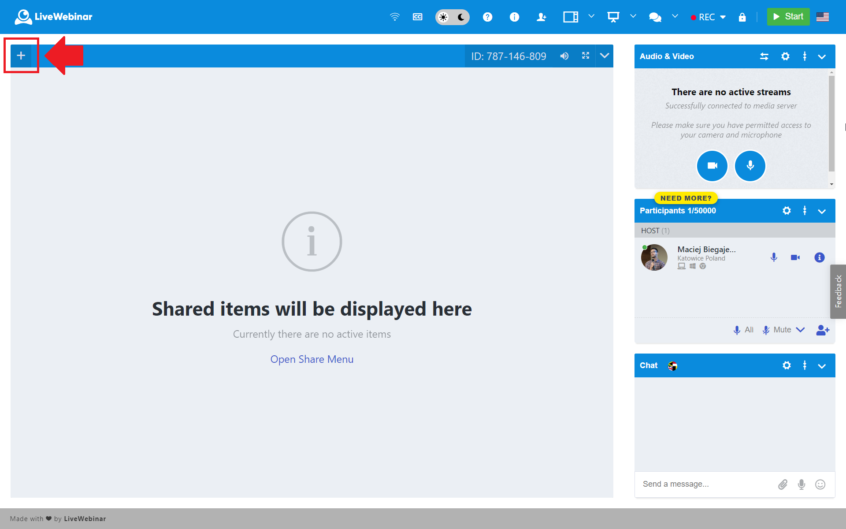Toggle Maciej Biegaje's microphone in participants list
The height and width of the screenshot is (529, 846).
(774, 257)
